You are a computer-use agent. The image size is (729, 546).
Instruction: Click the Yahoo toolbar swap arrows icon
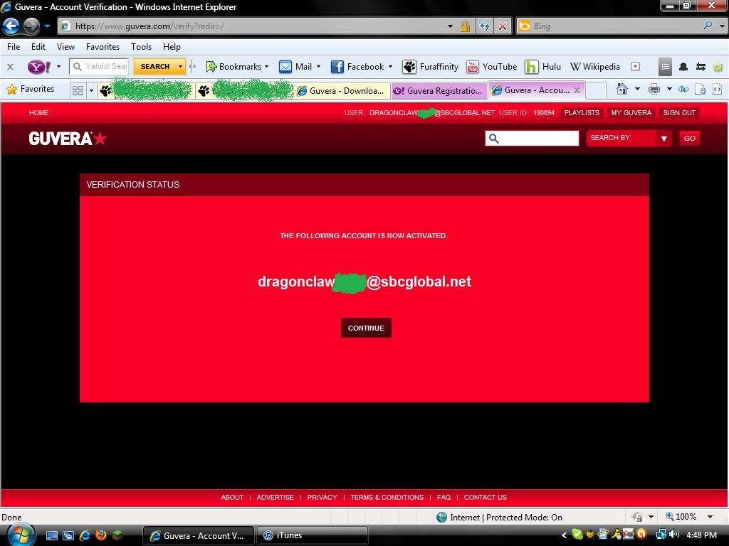coord(701,67)
